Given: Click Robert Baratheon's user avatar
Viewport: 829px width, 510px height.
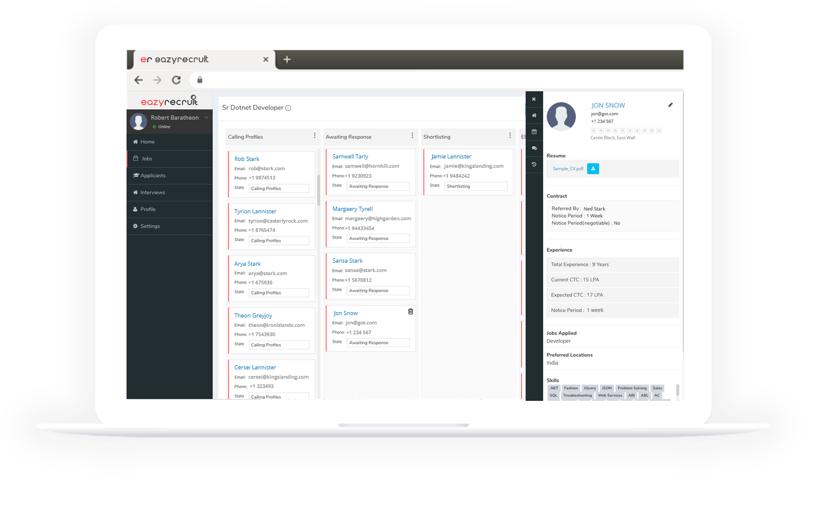Looking at the screenshot, I should tap(138, 121).
